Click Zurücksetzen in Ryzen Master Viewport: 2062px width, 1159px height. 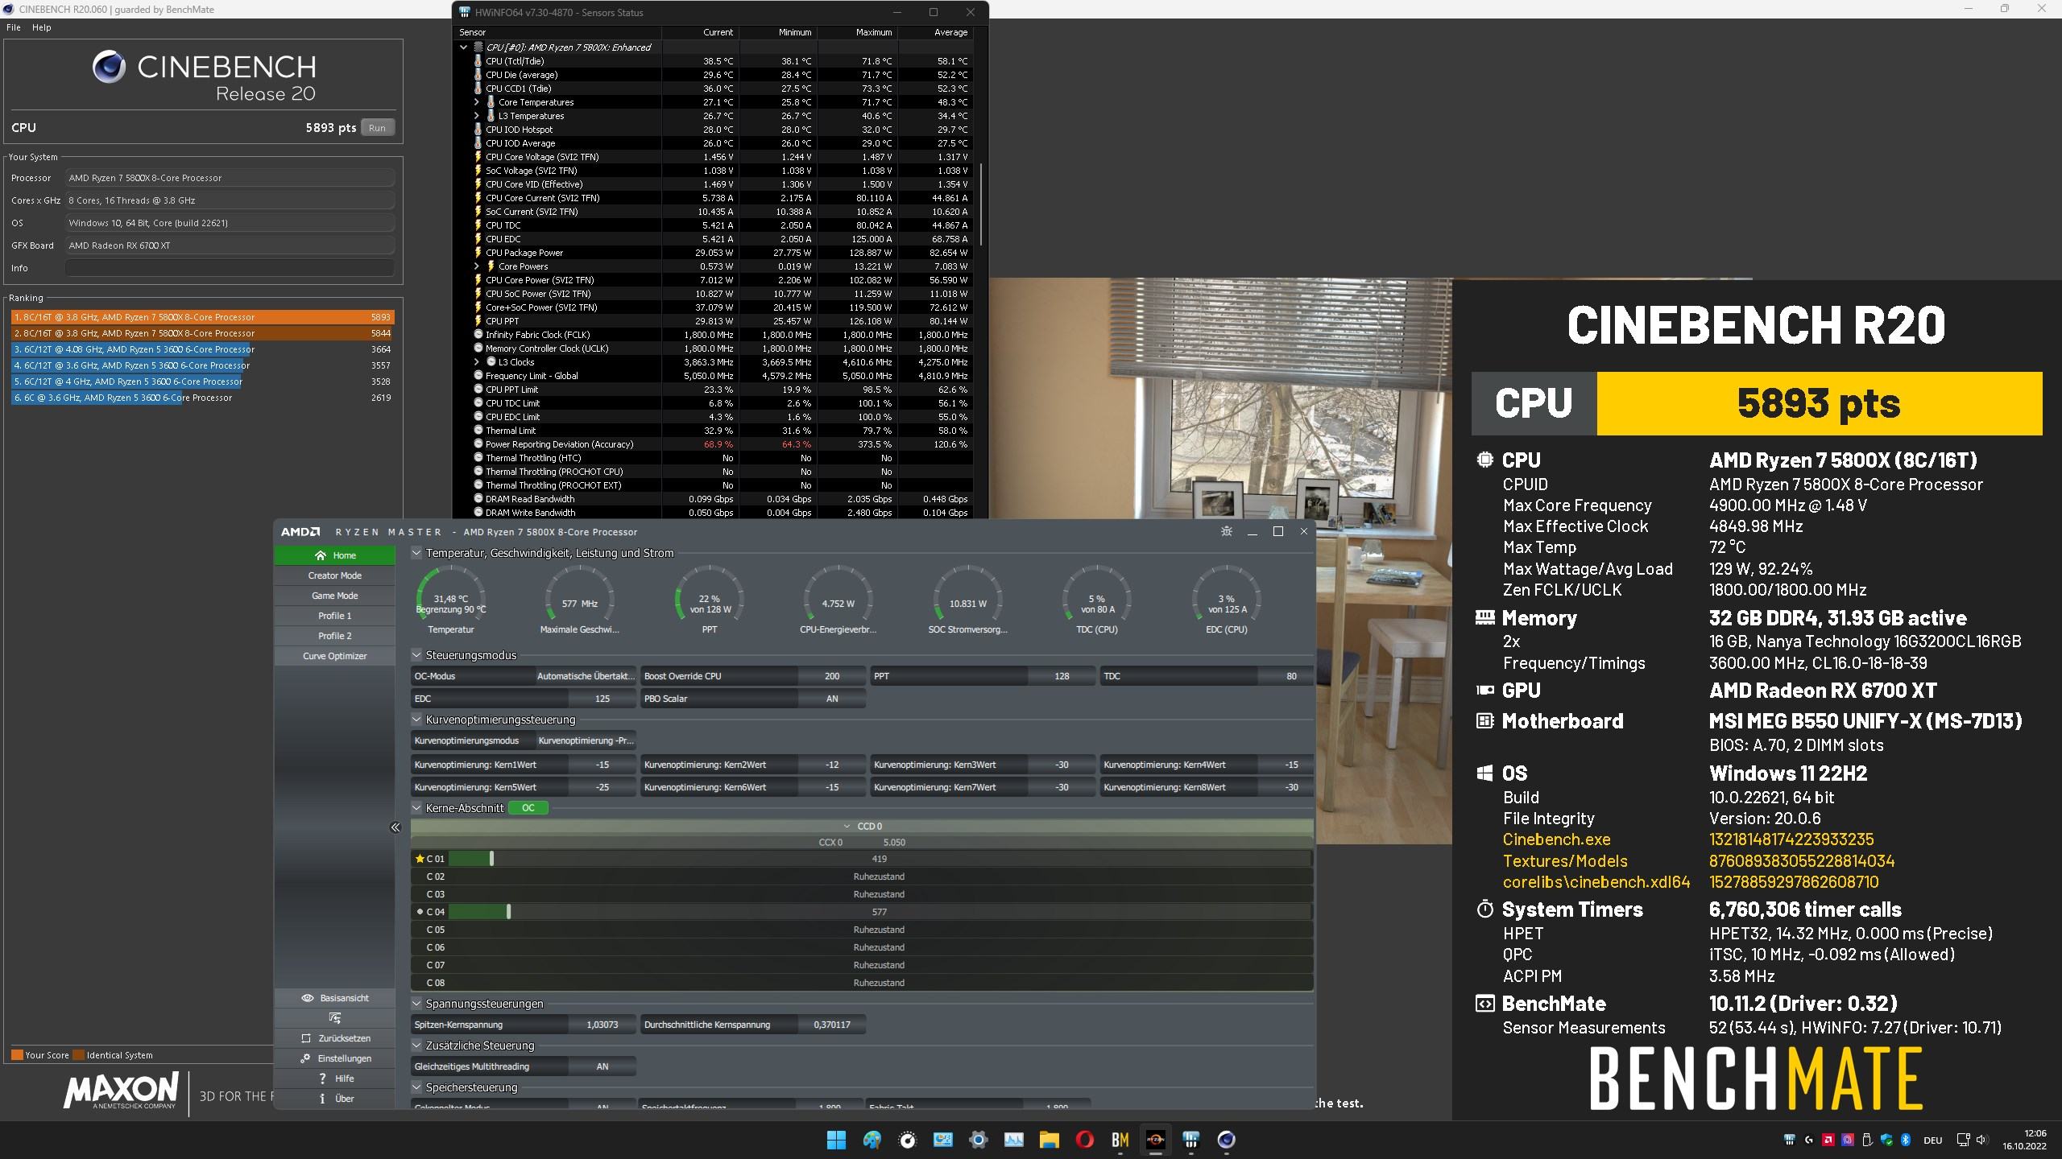335,1038
